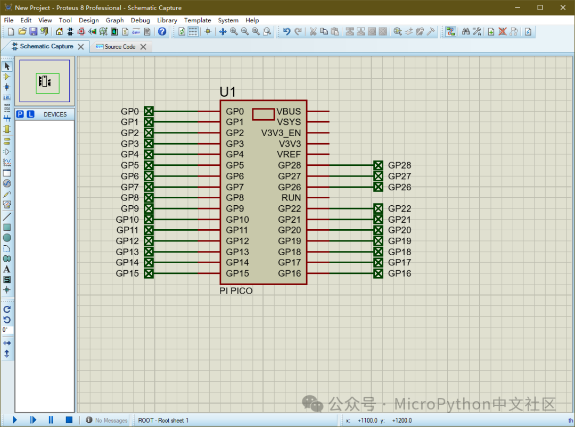Open the Library menu
The height and width of the screenshot is (427, 575).
(x=167, y=20)
